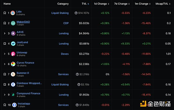Click the Instadapp logo icon
Image resolution: width=174 pixels, height=110 pixels.
coord(14,105)
